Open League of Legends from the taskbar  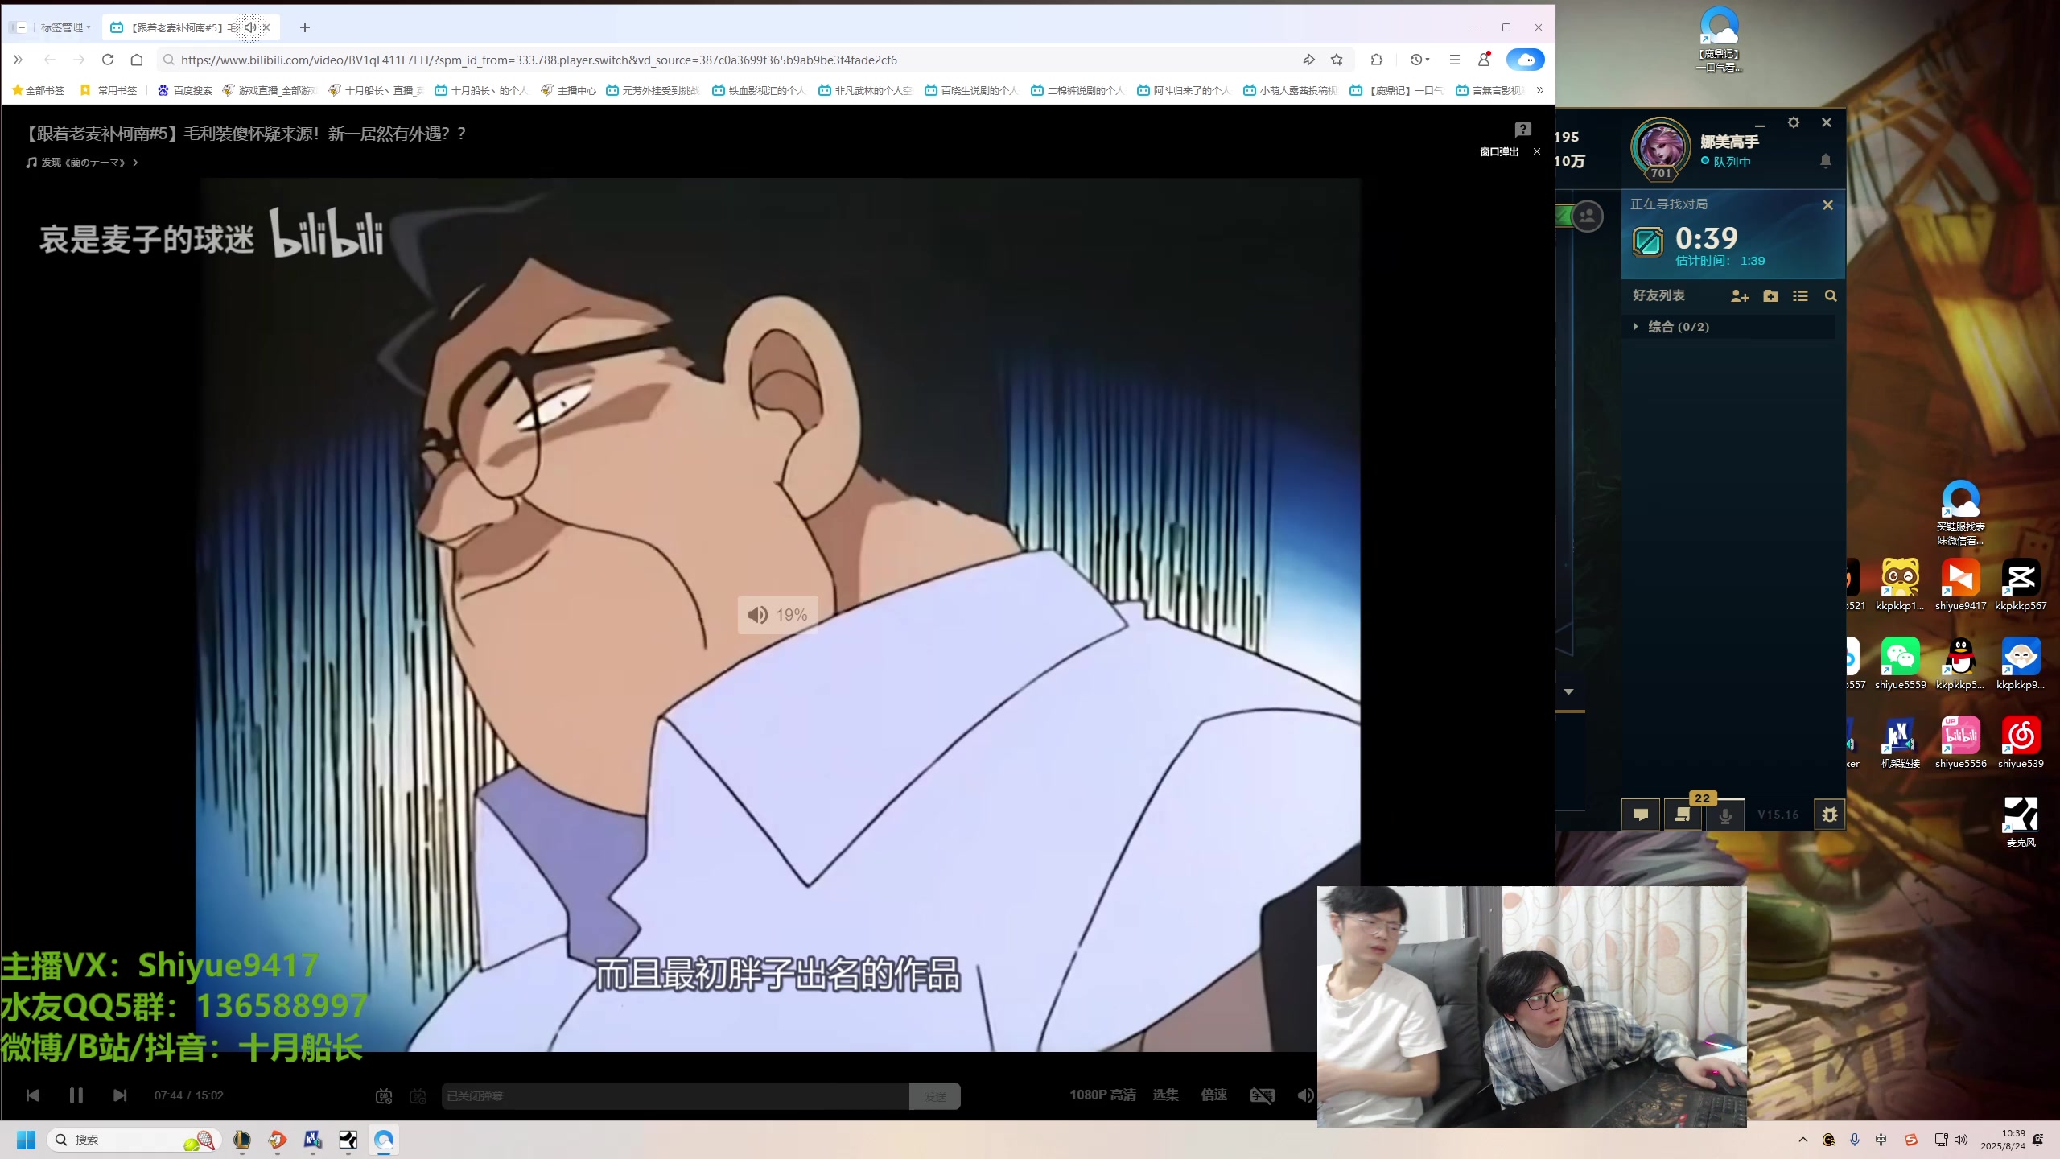241,1140
